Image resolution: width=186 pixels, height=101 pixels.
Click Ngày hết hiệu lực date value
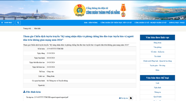tap(51, 67)
